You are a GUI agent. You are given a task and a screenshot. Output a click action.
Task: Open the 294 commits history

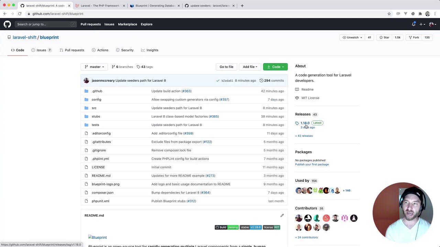click(x=272, y=81)
